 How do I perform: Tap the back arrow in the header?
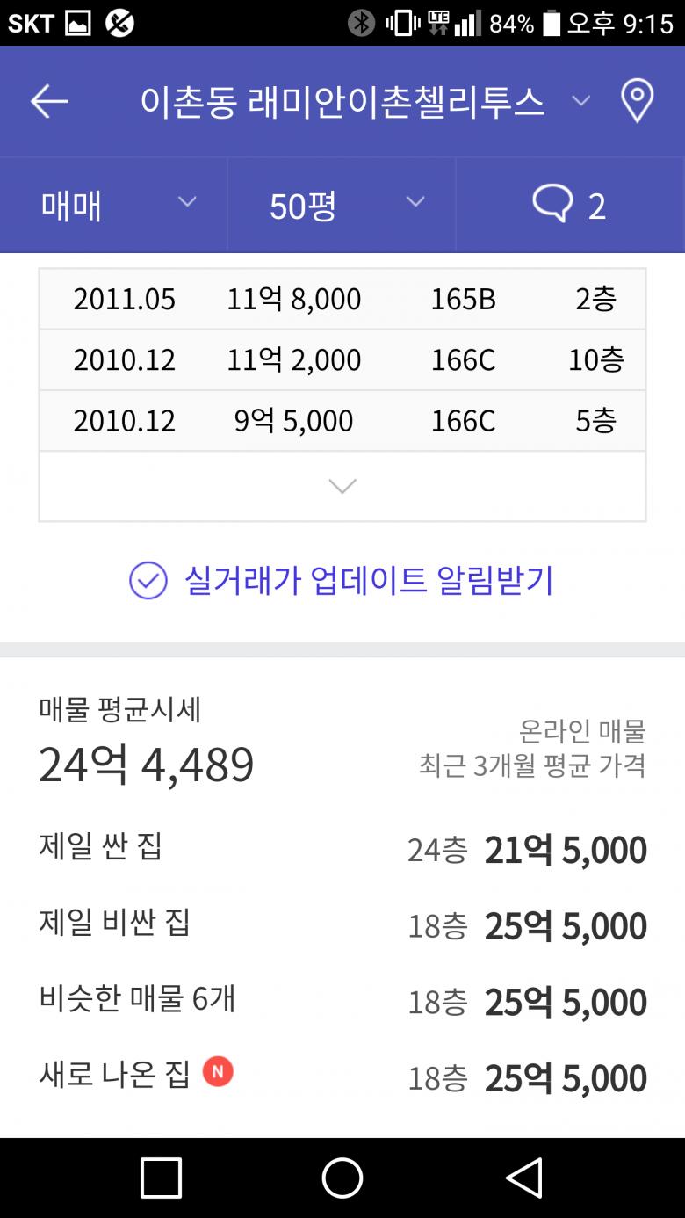(x=49, y=102)
